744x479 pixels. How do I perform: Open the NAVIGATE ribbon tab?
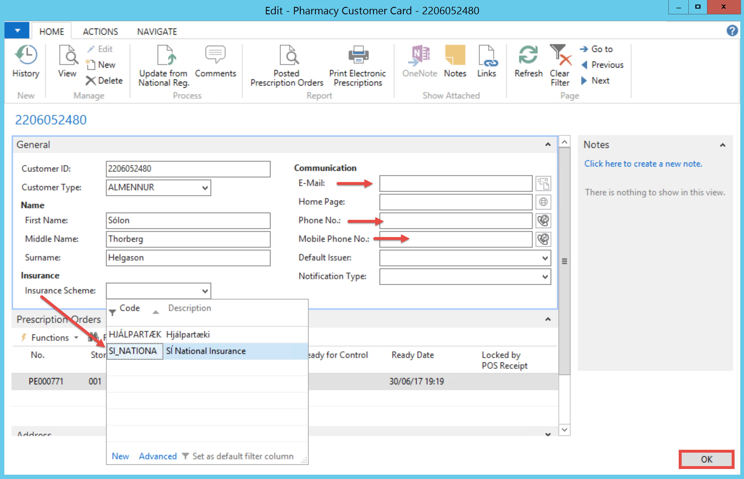[x=157, y=32]
